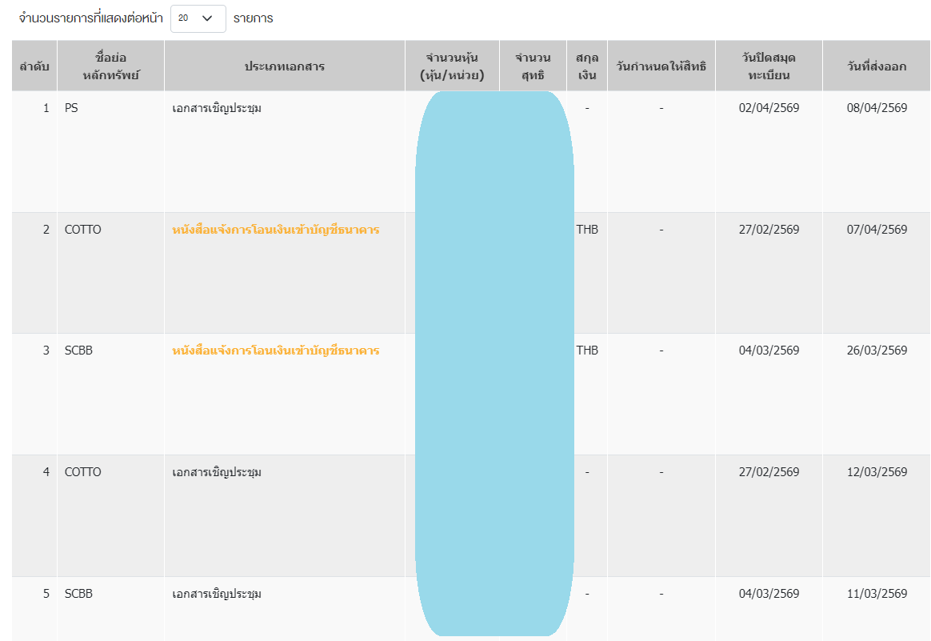Click the วันกำหนดให้สิทธิ column header
The width and height of the screenshot is (931, 641).
pos(661,66)
